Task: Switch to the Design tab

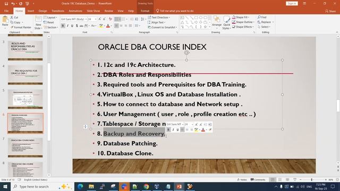Action: [42, 11]
